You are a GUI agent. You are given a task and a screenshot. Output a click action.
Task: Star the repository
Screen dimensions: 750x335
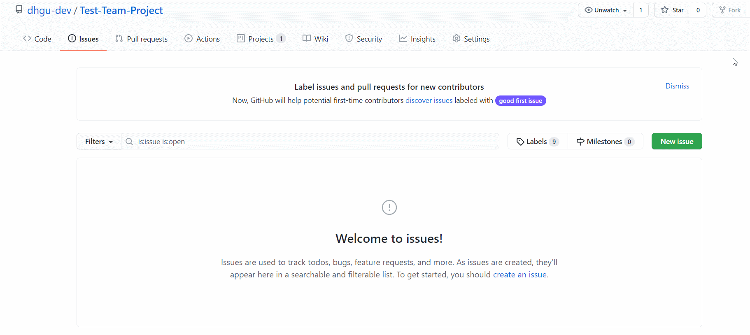click(672, 10)
